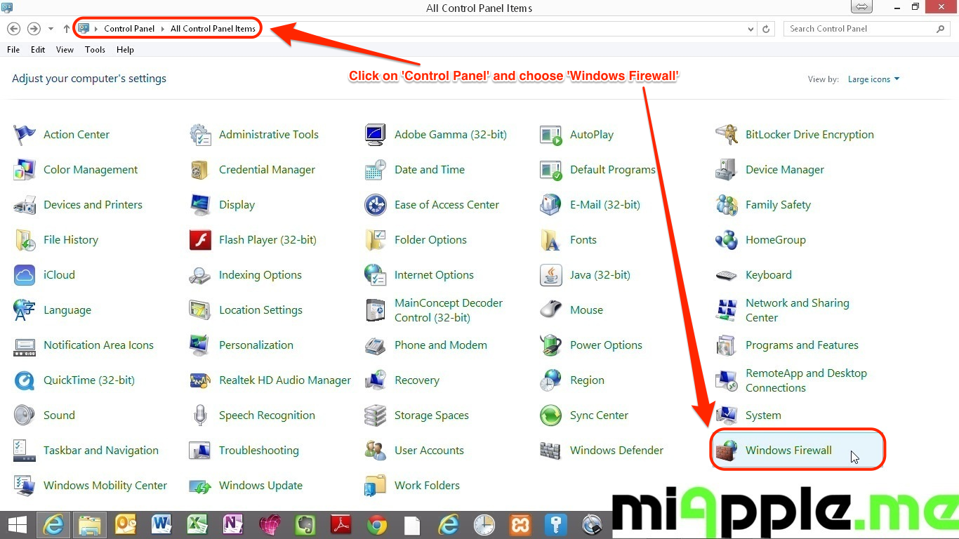Viewport: 959px width, 539px height.
Task: Open the Tools menu
Action: [95, 50]
